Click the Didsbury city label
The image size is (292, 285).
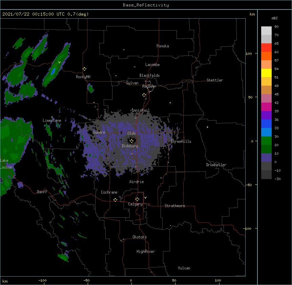[x=130, y=146]
